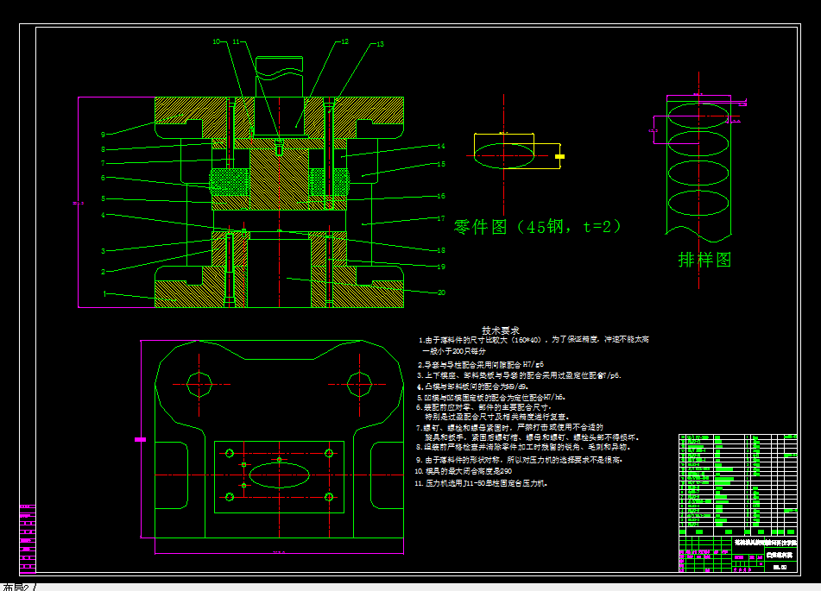Select the ellipse in the yellow part drawing
Image resolution: width=821 pixels, height=591 pixels.
point(504,155)
